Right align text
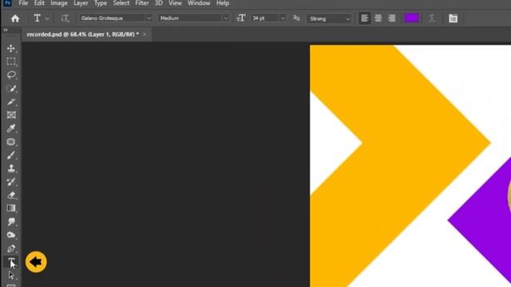The width and height of the screenshot is (511, 287). point(391,18)
